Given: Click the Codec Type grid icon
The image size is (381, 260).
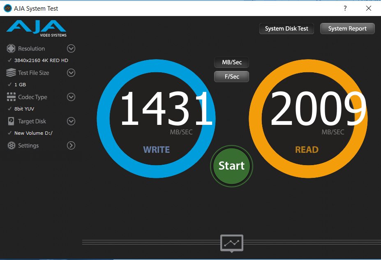Looking at the screenshot, I should pyautogui.click(x=11, y=97).
